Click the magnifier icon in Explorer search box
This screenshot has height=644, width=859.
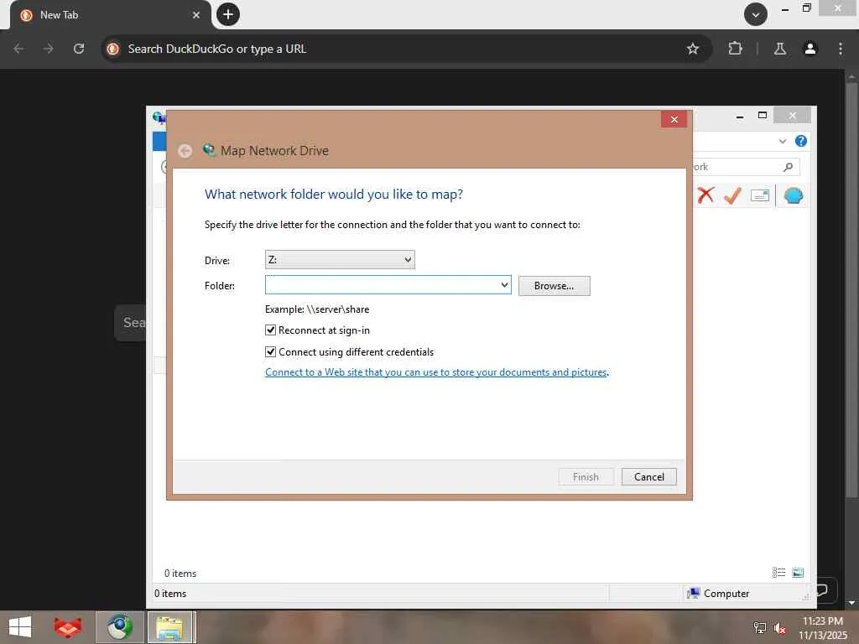pyautogui.click(x=788, y=167)
